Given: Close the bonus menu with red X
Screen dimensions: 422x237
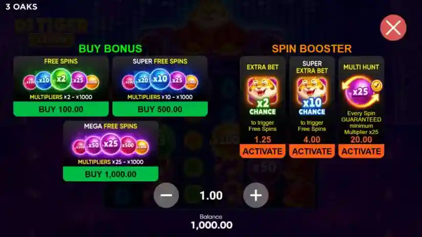Looking at the screenshot, I should pos(393,28).
